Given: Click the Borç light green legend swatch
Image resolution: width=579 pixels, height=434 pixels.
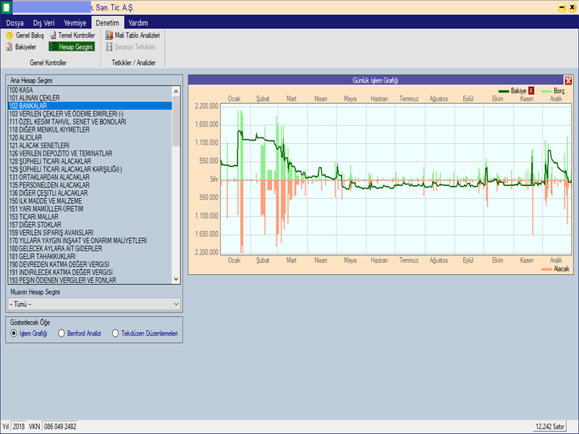Looking at the screenshot, I should pos(546,91).
